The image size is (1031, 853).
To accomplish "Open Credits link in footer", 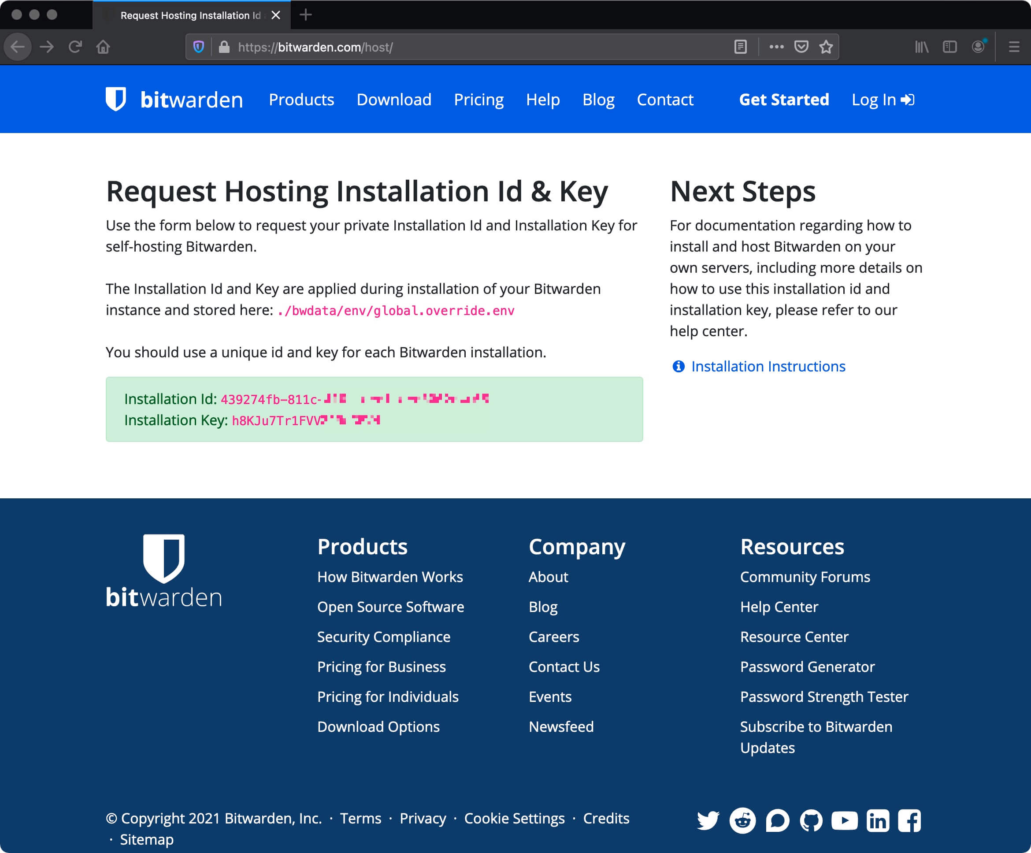I will (x=606, y=818).
